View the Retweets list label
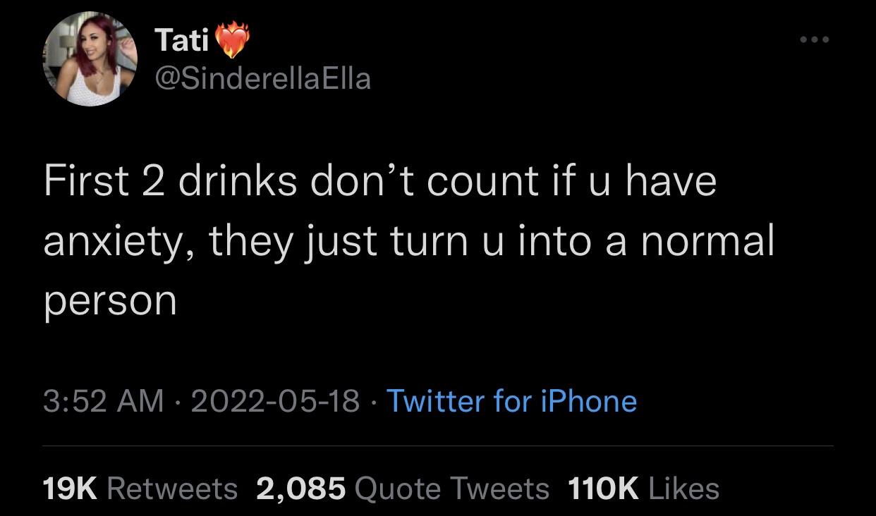Image resolution: width=876 pixels, height=516 pixels. coord(173,489)
